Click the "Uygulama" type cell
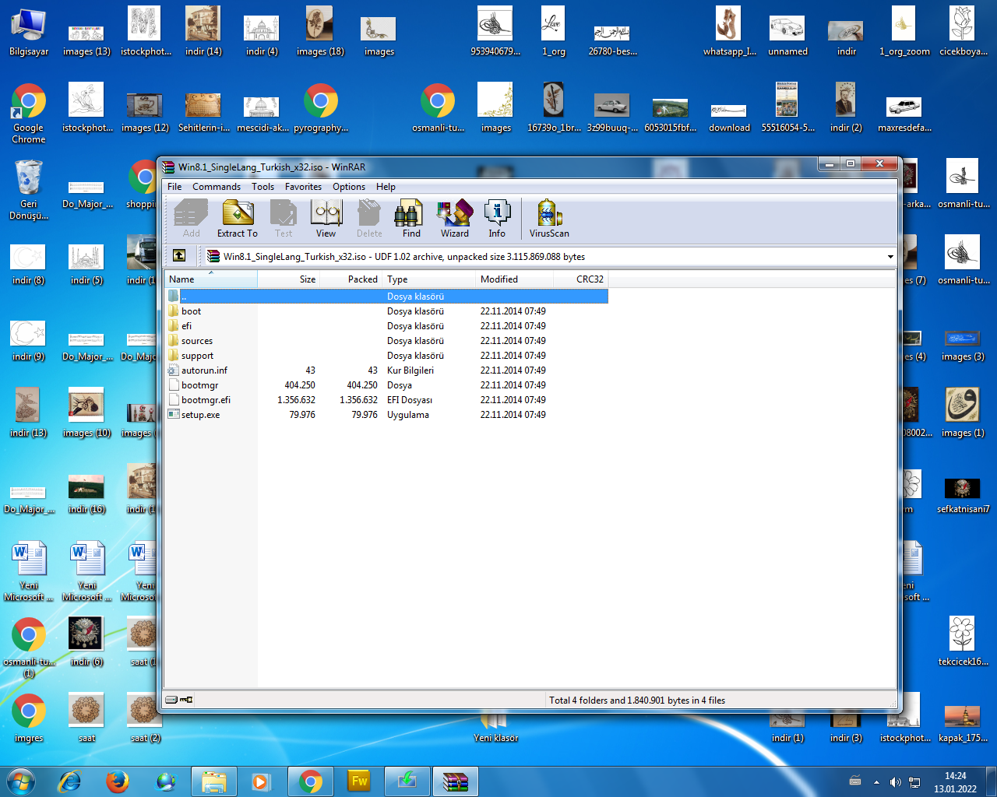Viewport: 997px width, 797px height. pos(408,415)
